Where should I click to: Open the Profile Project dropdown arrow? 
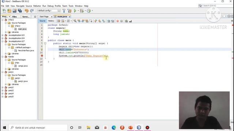coord(92,11)
